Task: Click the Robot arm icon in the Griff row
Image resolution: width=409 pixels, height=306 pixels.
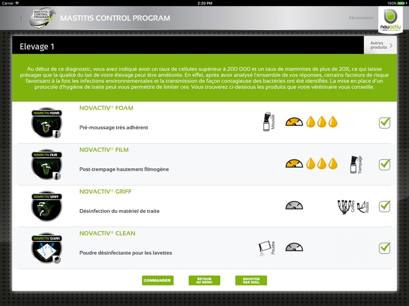Action: pyautogui.click(x=363, y=207)
